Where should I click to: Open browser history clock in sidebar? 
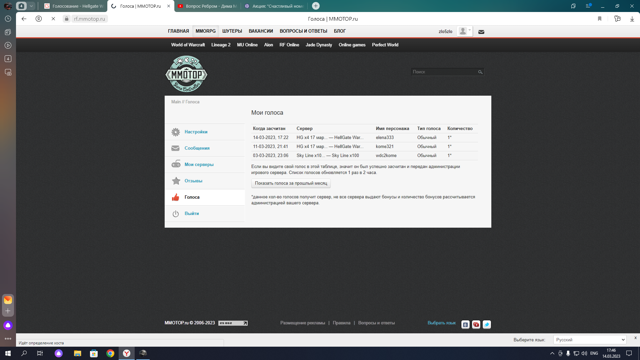pos(8,19)
